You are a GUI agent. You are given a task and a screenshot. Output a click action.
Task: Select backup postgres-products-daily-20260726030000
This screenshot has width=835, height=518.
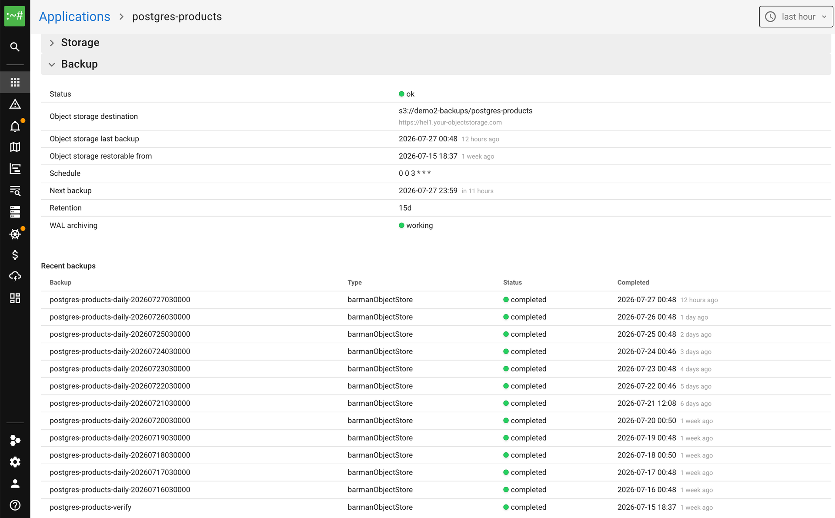click(120, 317)
